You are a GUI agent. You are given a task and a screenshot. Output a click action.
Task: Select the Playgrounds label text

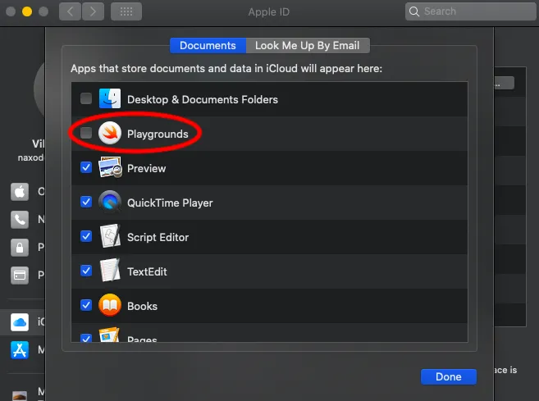click(158, 134)
